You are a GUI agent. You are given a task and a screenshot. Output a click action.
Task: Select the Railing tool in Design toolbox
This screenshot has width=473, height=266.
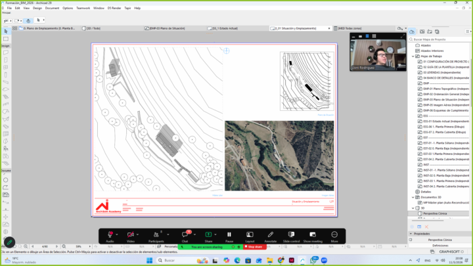6,104
